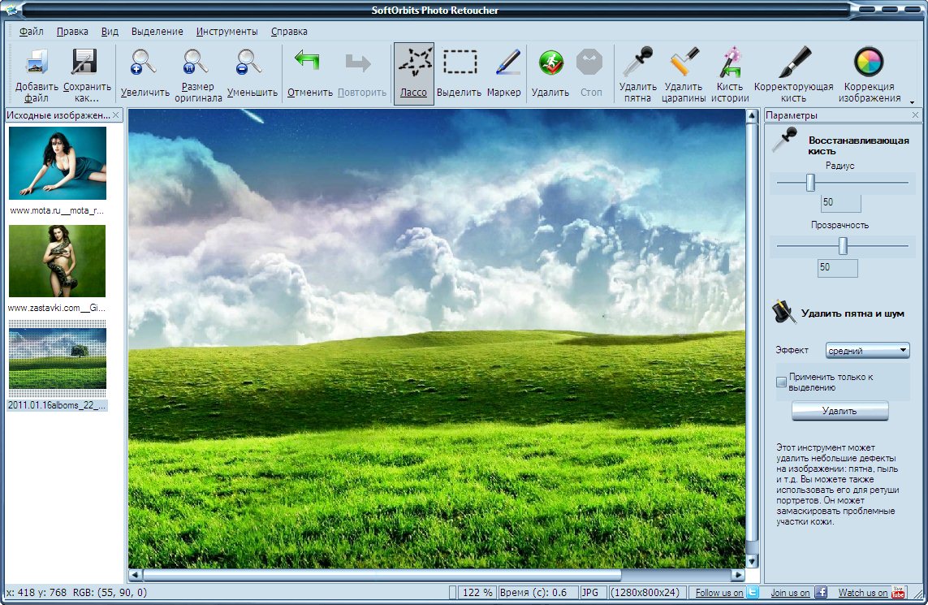Click the Сохранить как floppy disk icon
928x605 pixels.
[86, 65]
